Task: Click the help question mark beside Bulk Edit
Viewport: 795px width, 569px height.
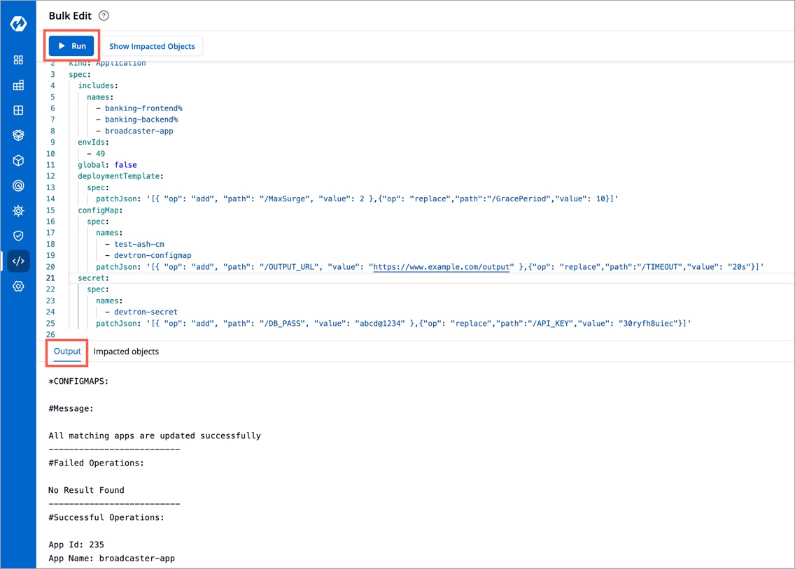Action: 104,15
